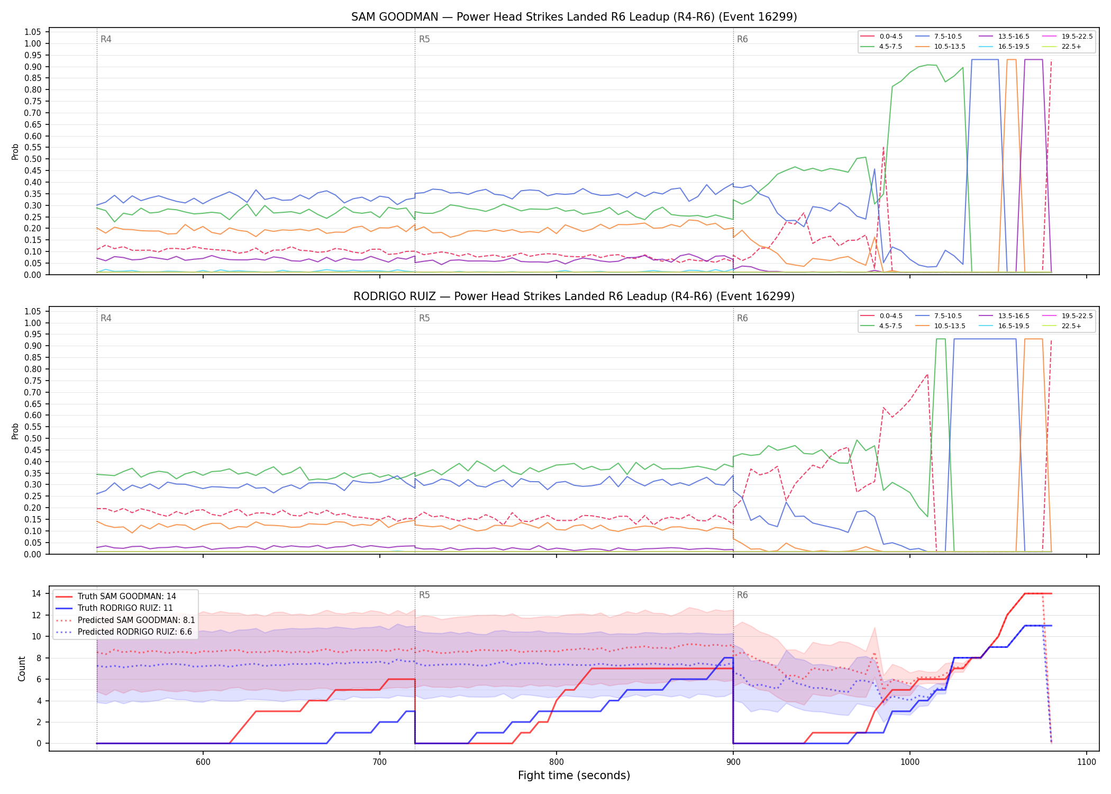The height and width of the screenshot is (794, 1111).
Task: Click the 1.05 tick on Sam Goodman Prob axis
Action: click(33, 32)
